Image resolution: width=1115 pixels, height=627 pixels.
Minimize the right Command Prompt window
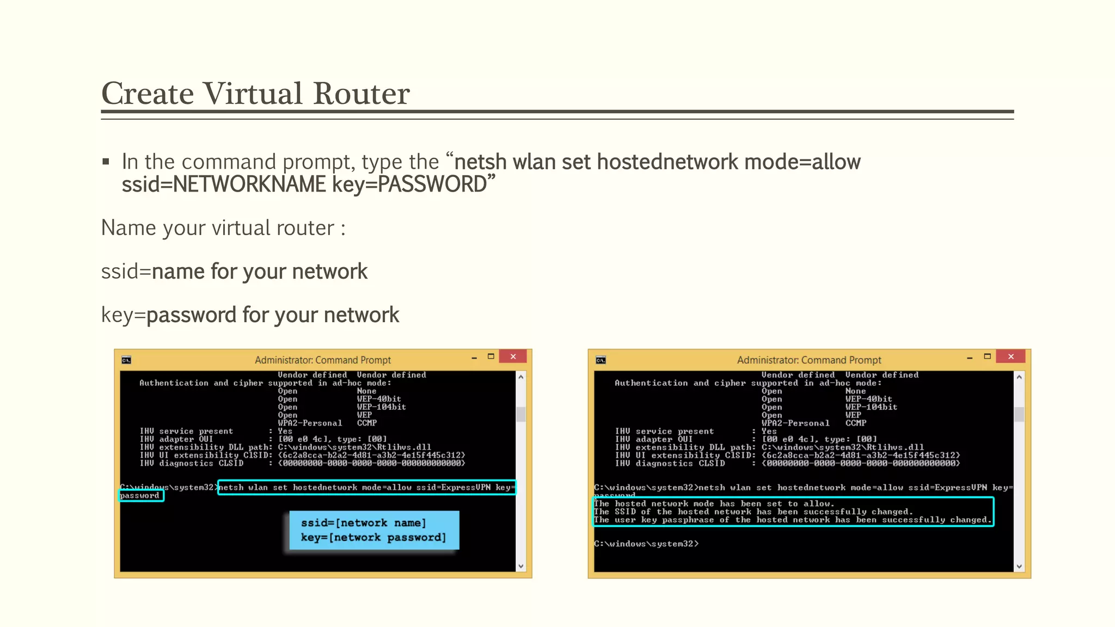[970, 357]
